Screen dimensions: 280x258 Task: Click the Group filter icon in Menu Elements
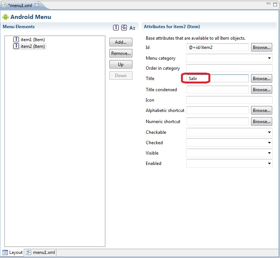click(124, 27)
